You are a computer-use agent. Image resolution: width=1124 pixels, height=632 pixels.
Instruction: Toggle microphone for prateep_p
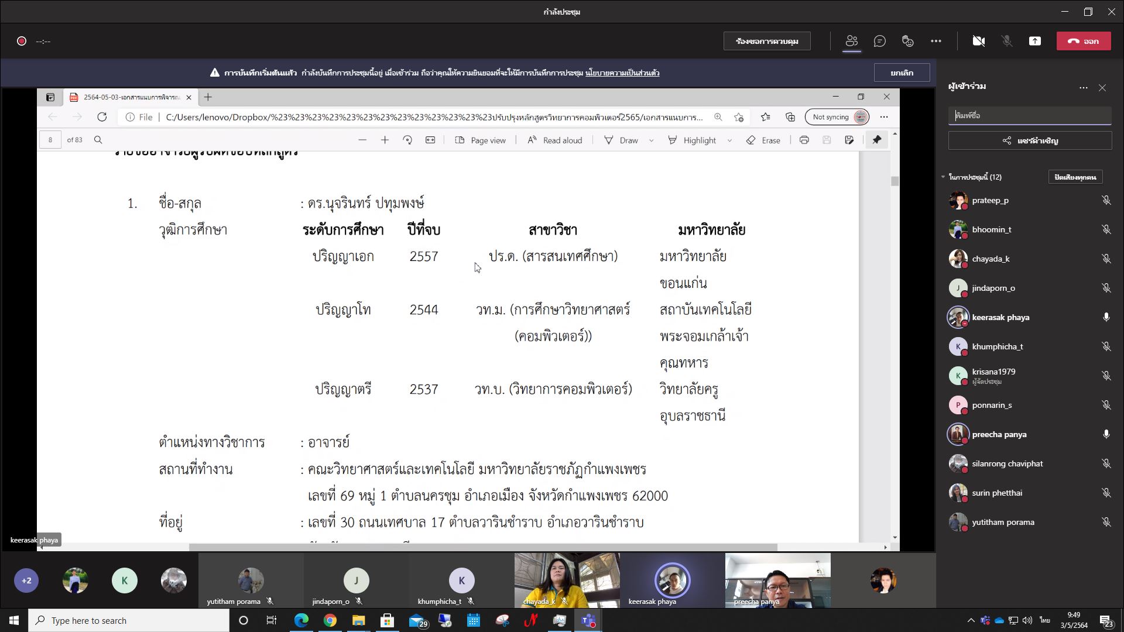[1106, 200]
